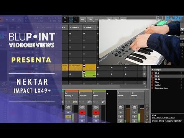Toggle the loop icon in the transport bar
The image size is (184, 138).
pyautogui.click(x=71, y=20)
